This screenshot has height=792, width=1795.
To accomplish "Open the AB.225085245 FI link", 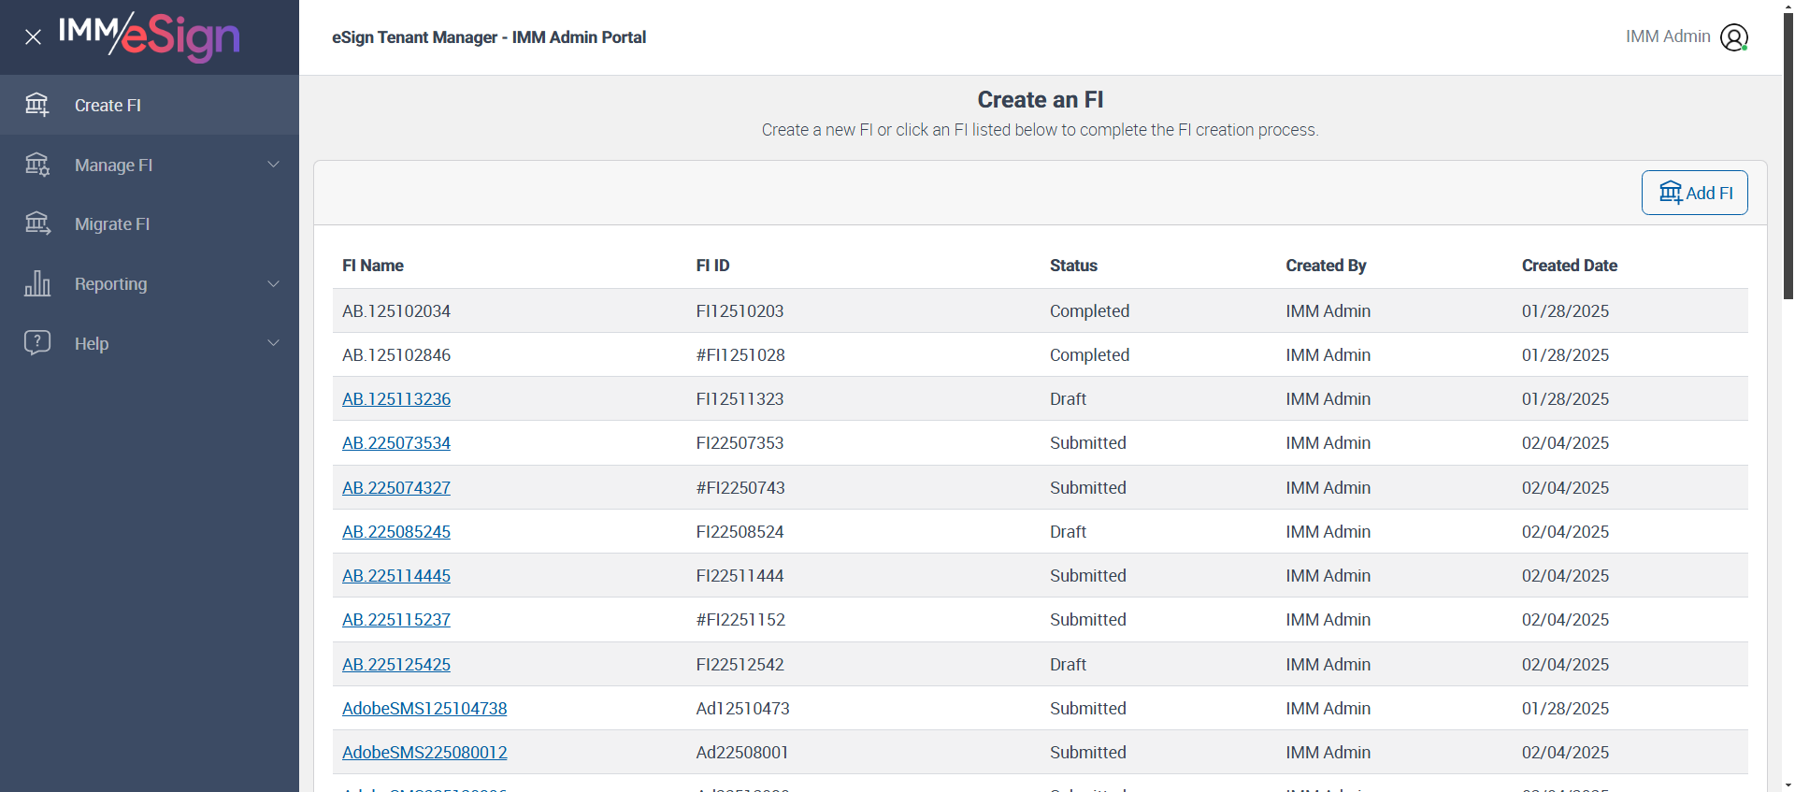I will point(396,532).
